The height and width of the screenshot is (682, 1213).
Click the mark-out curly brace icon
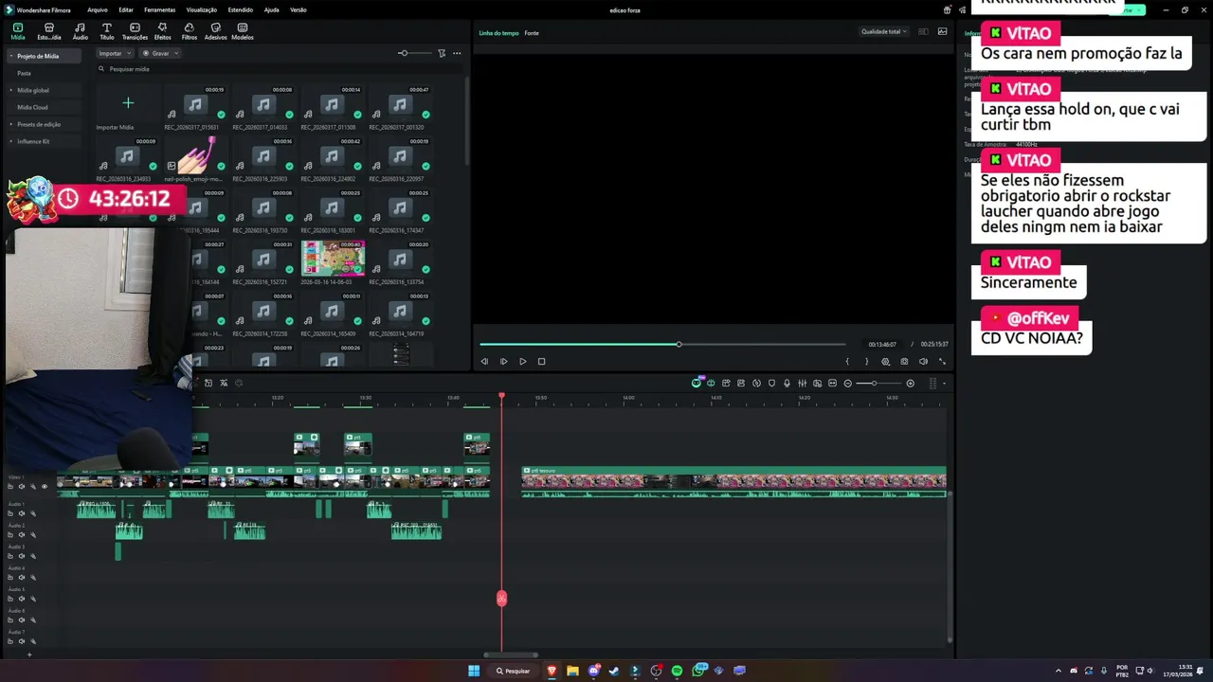coord(866,361)
